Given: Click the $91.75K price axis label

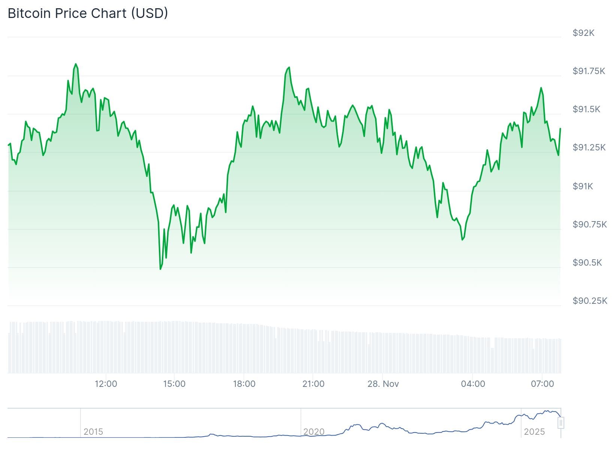Looking at the screenshot, I should click(x=589, y=71).
